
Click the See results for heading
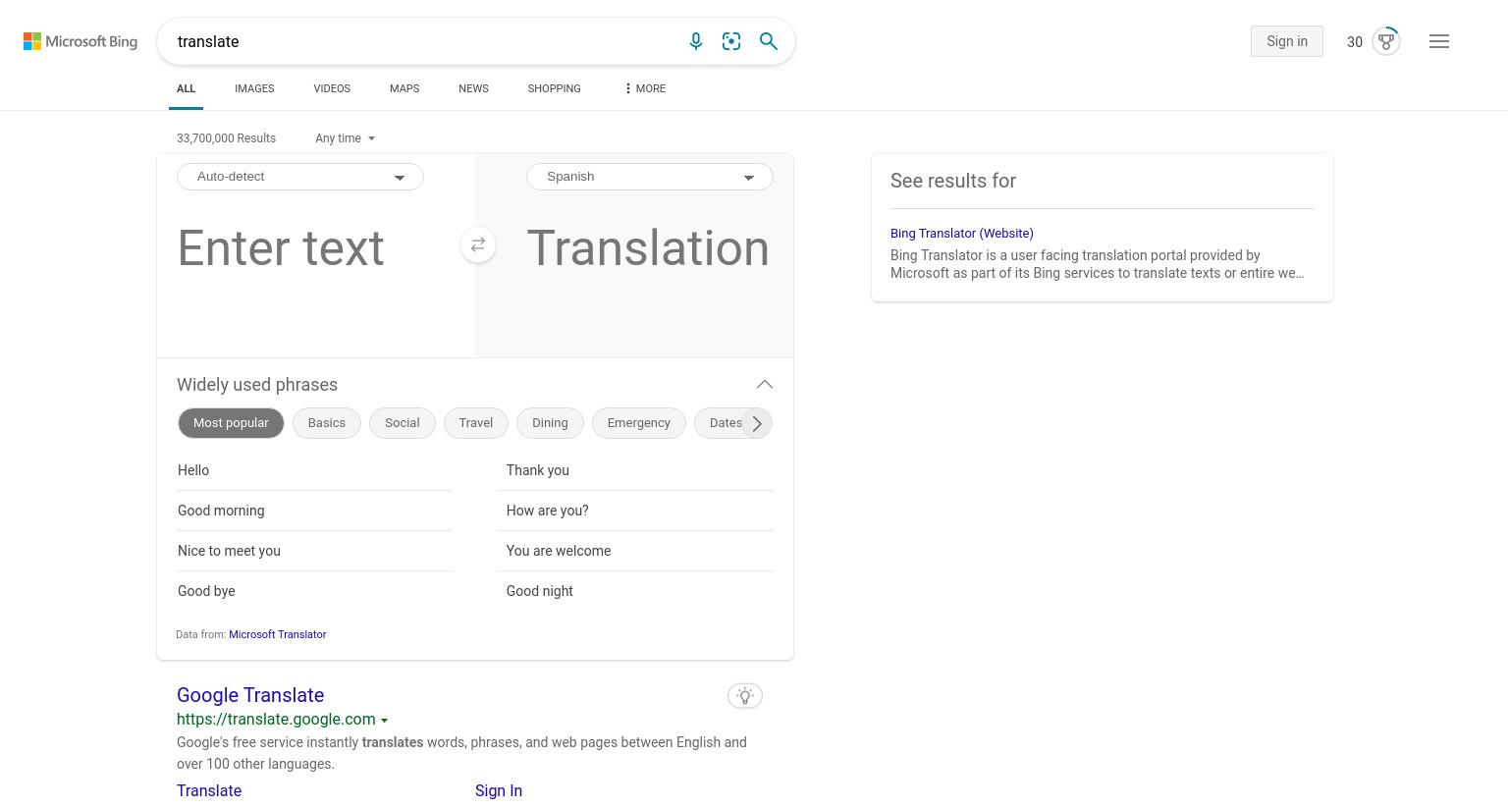click(953, 181)
